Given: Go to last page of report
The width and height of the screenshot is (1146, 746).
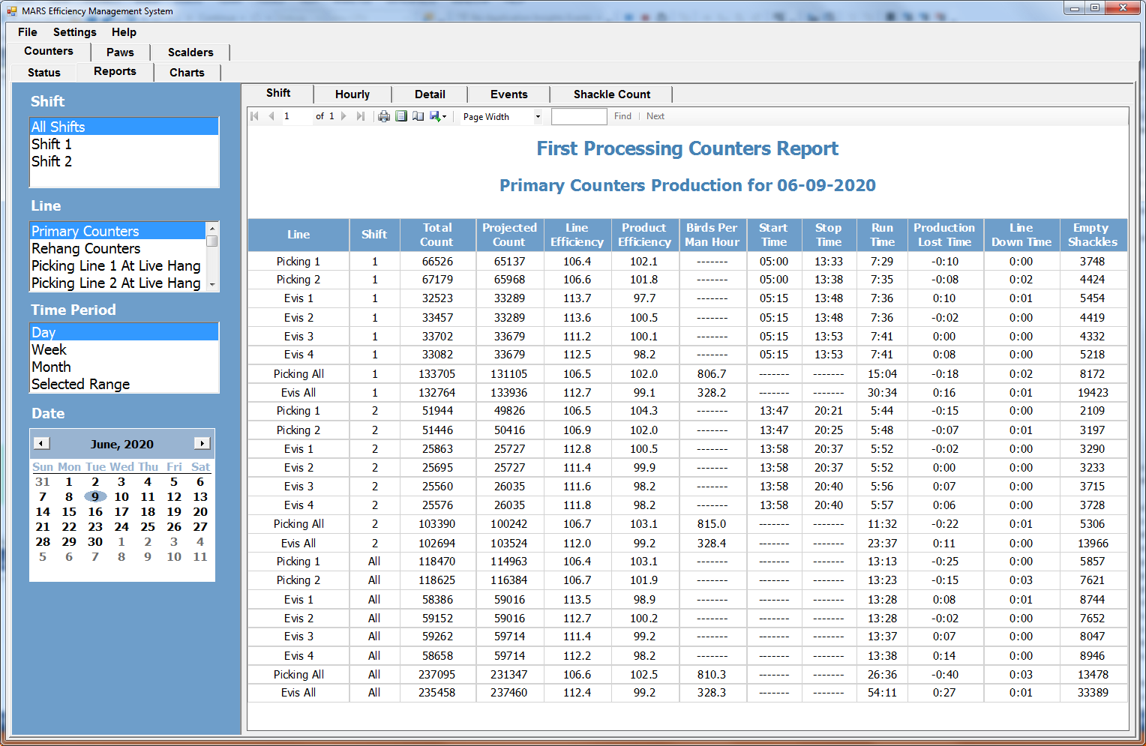Looking at the screenshot, I should click(x=361, y=116).
